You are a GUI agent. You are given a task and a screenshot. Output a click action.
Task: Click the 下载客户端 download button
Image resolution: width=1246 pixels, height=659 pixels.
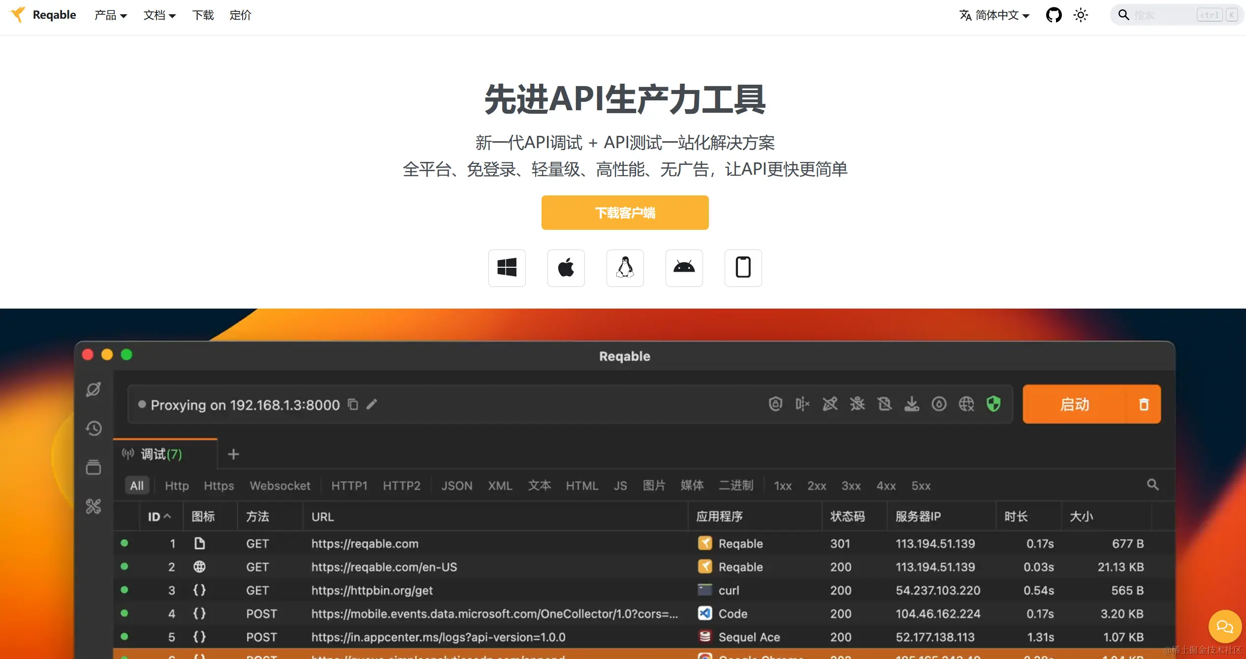(624, 212)
